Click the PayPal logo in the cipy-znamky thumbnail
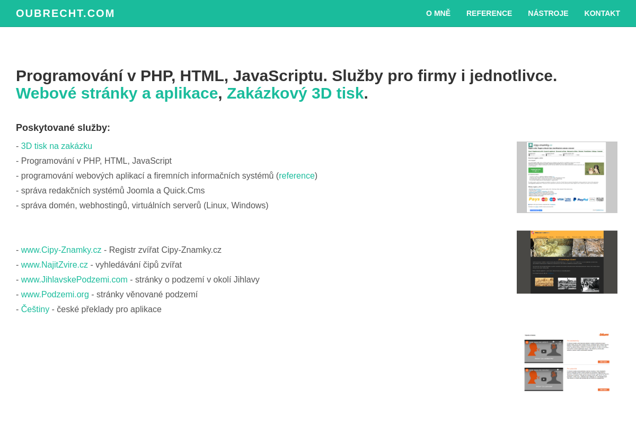 581,199
